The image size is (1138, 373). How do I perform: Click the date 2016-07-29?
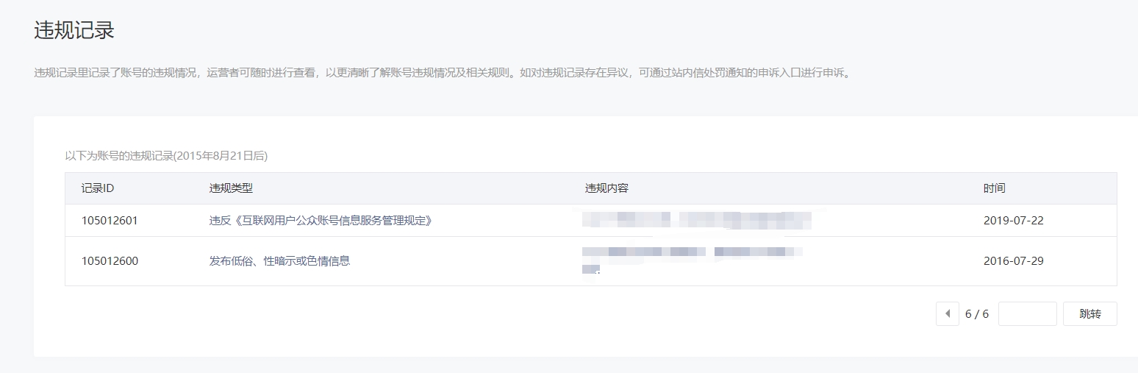coord(1013,261)
